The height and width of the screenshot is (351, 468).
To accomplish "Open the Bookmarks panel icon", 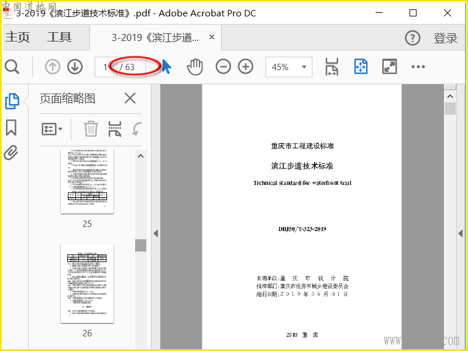I will click(x=11, y=128).
